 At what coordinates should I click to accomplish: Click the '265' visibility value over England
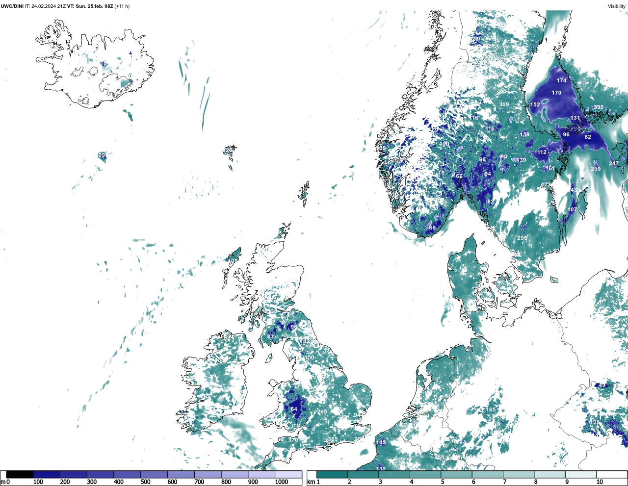point(322,411)
